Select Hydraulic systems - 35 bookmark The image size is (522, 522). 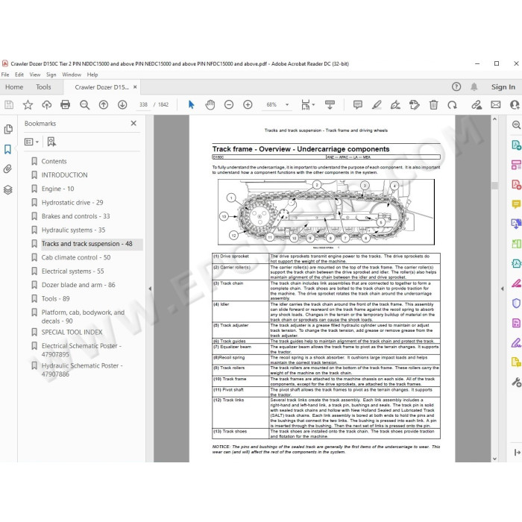[x=73, y=230]
